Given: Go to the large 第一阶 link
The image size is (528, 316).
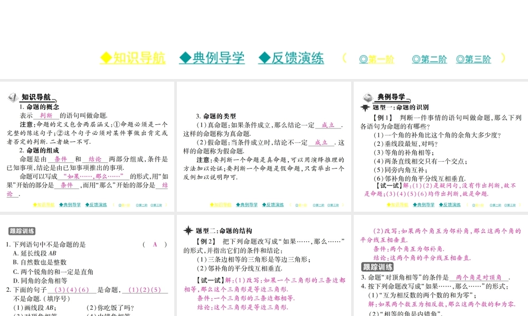Looking at the screenshot, I should 376,60.
